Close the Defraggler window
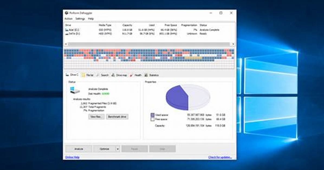 point(231,13)
